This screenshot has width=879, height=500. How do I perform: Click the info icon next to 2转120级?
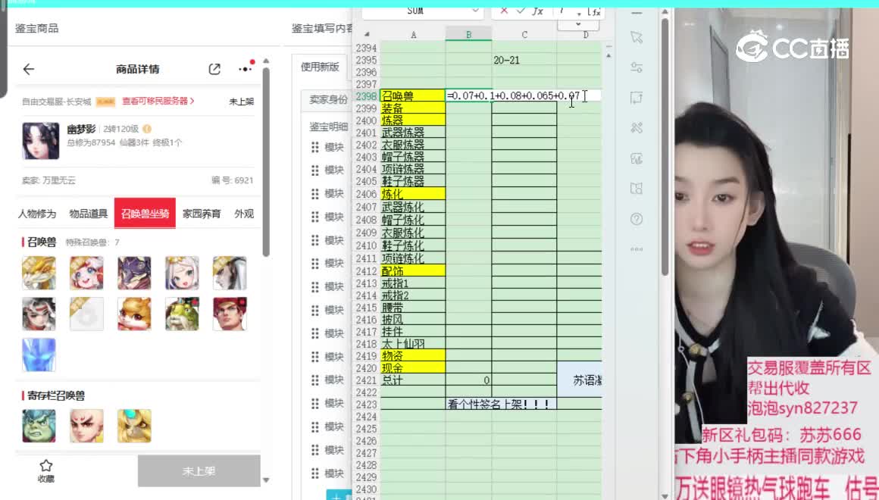coord(147,129)
